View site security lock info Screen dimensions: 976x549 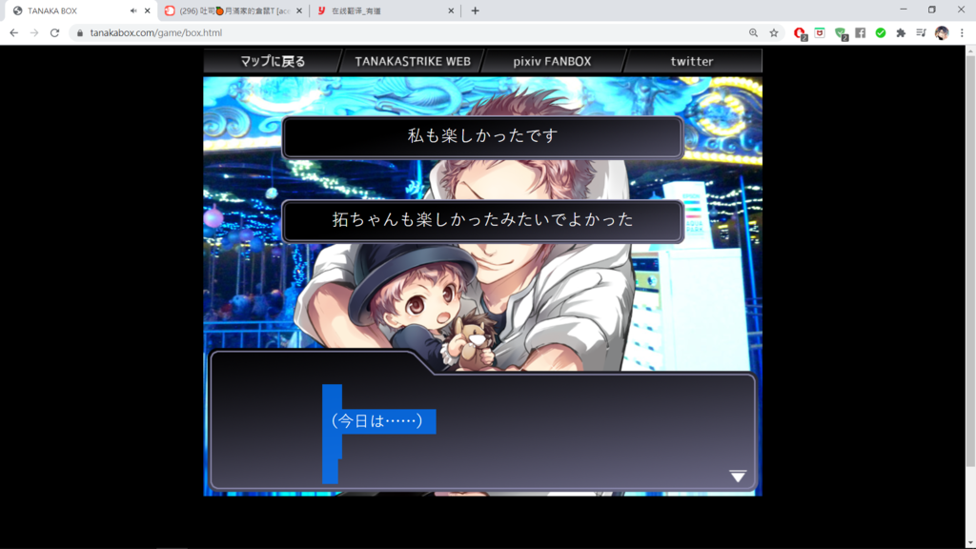(x=80, y=33)
